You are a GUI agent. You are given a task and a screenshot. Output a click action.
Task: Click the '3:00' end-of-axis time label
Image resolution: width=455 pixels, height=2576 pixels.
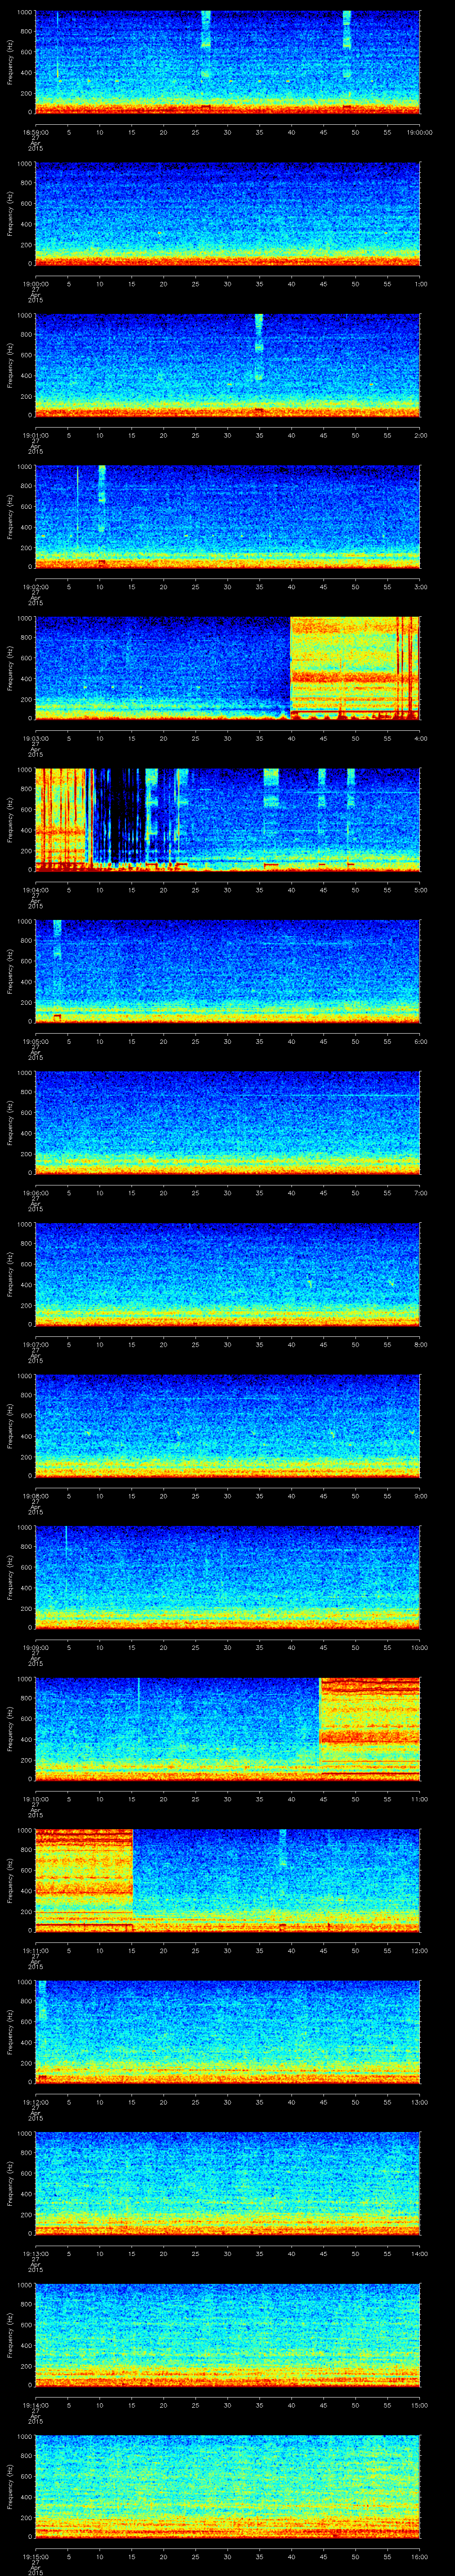pyautogui.click(x=420, y=586)
